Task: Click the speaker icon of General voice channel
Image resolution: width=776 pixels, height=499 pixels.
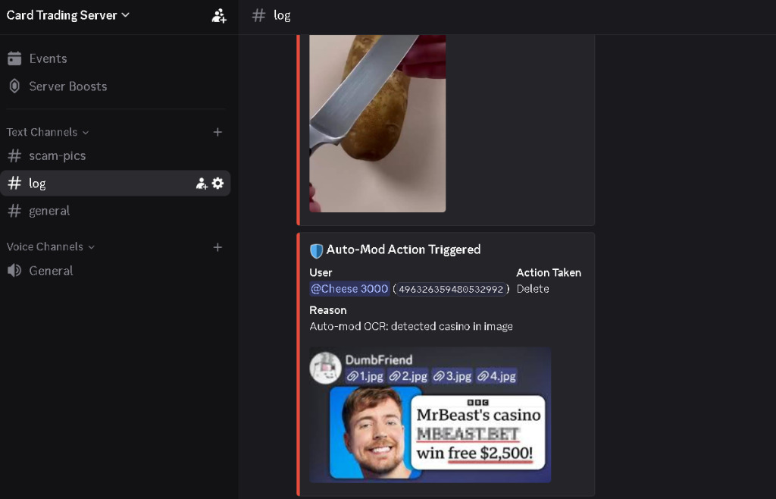Action: click(14, 270)
